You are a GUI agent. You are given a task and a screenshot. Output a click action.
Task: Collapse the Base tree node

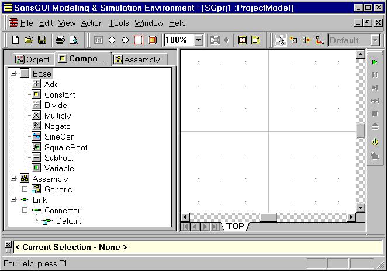tap(13, 74)
